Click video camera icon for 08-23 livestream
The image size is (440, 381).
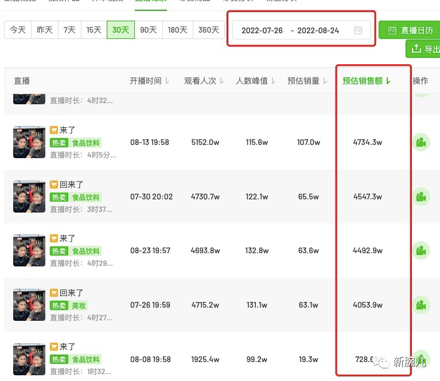pos(421,251)
